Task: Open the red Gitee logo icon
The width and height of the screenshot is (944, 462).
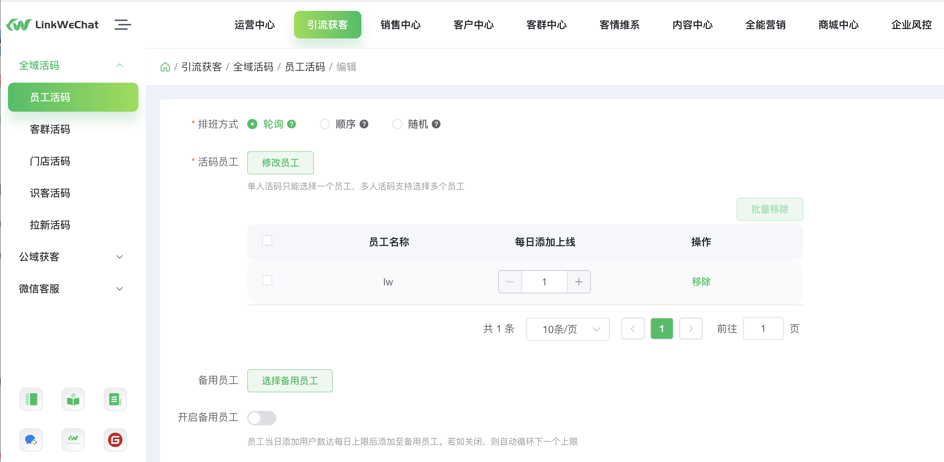Action: tap(115, 440)
